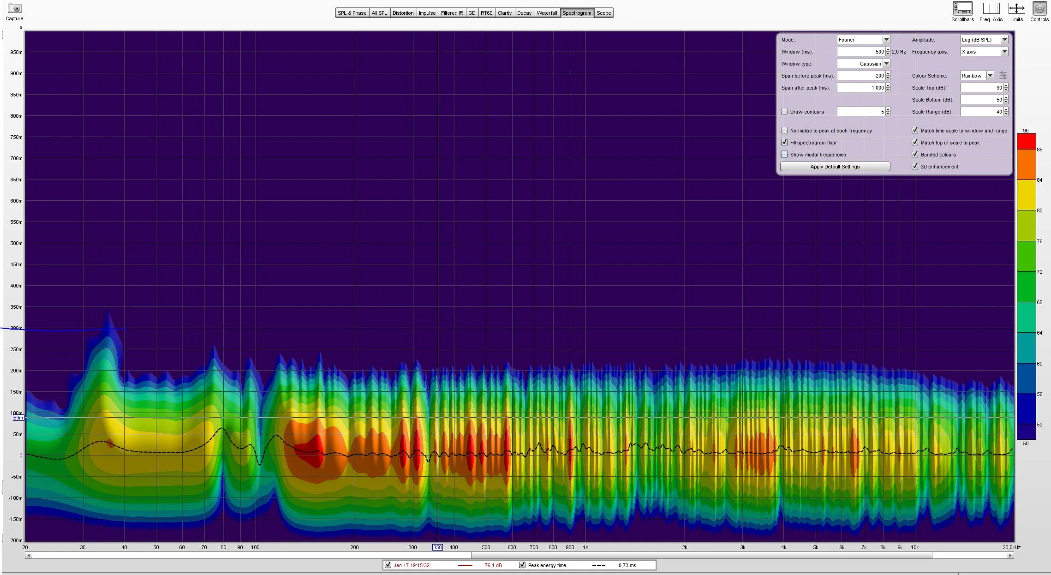The height and width of the screenshot is (575, 1051).
Task: Open the Colour Scheme Rainbow dropdown
Action: (x=977, y=76)
